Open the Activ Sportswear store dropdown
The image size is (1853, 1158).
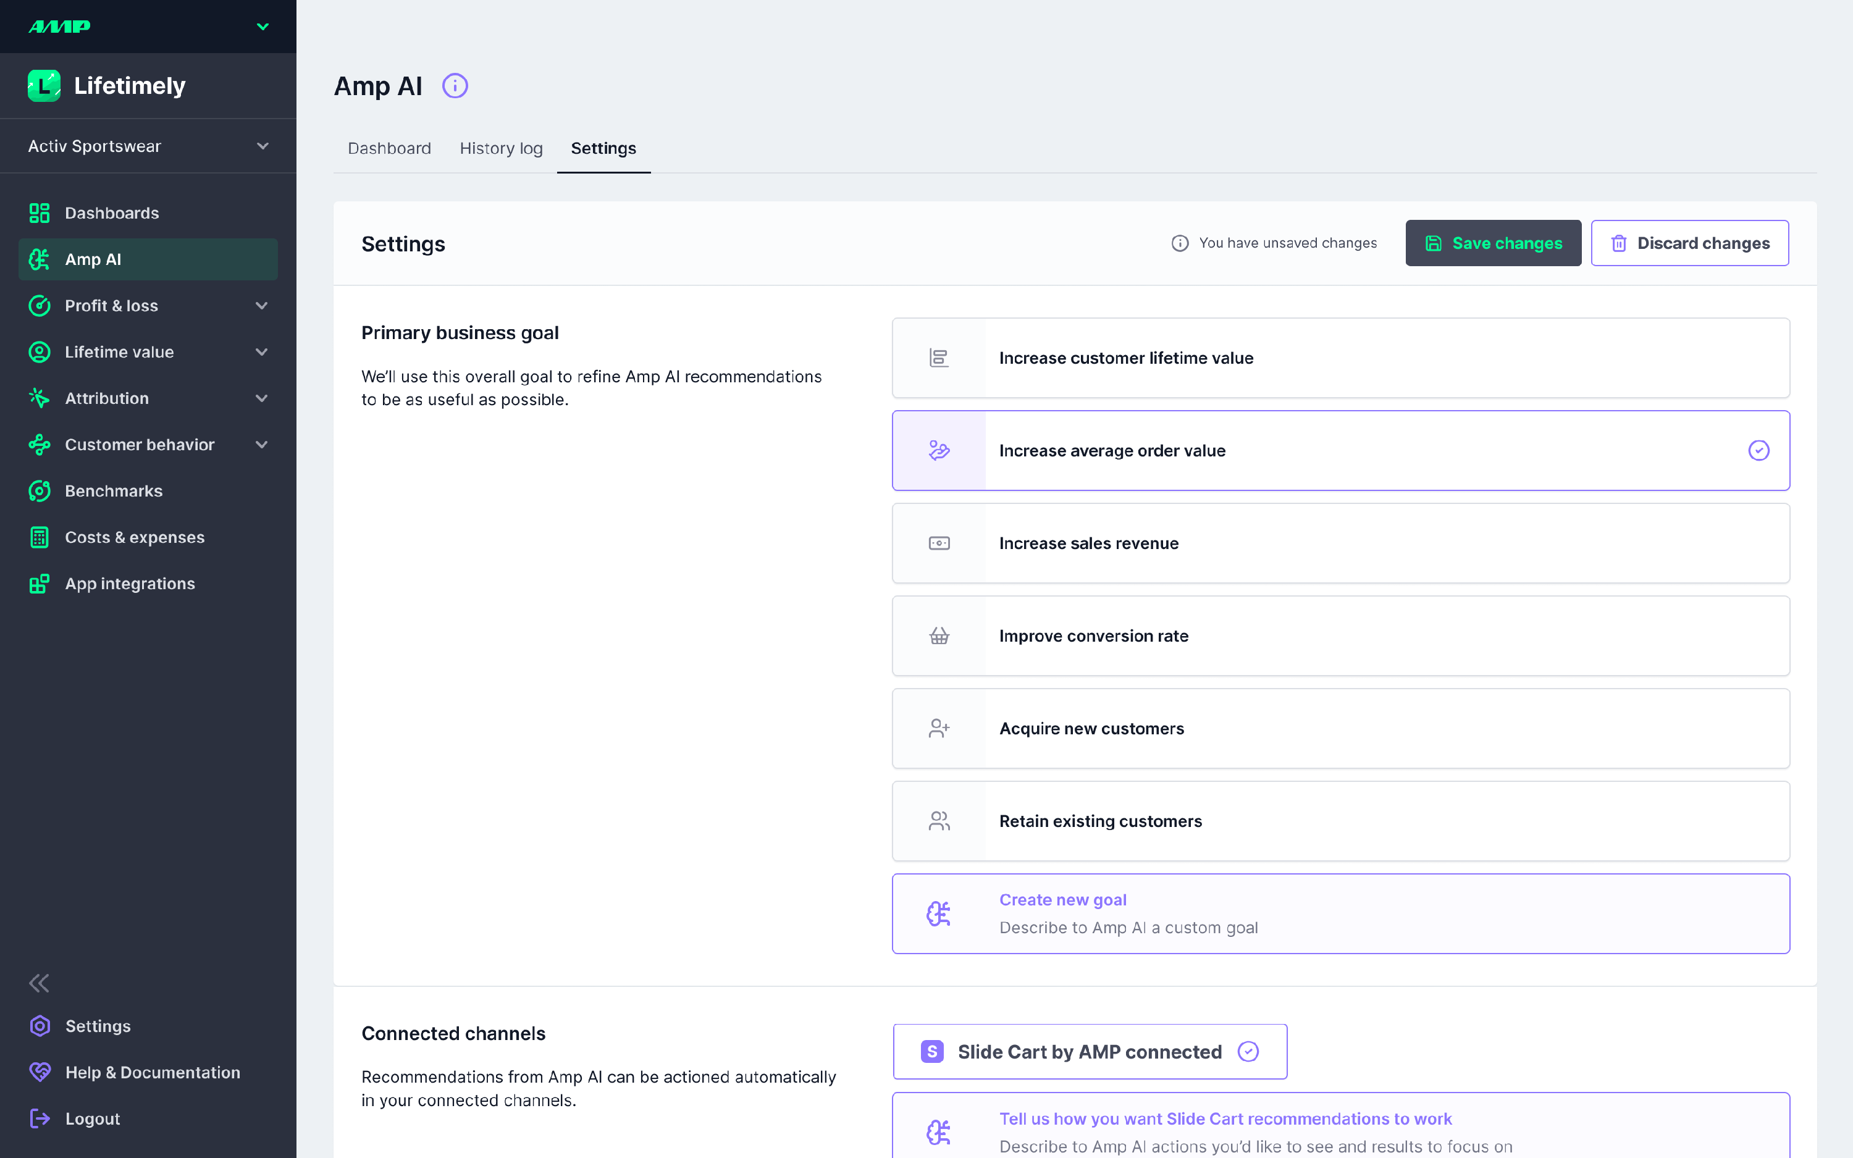point(148,146)
